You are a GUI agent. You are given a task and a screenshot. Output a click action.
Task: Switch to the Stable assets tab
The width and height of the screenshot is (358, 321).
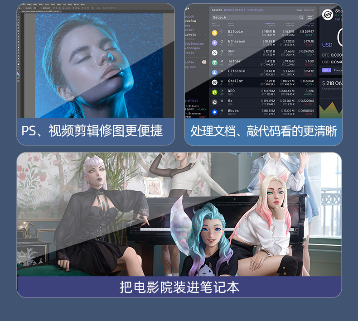click(x=234, y=10)
